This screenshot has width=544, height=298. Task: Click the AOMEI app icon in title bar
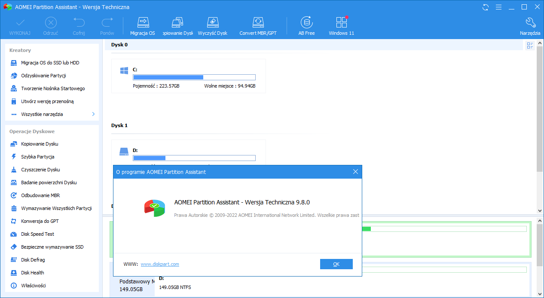[x=8, y=7]
